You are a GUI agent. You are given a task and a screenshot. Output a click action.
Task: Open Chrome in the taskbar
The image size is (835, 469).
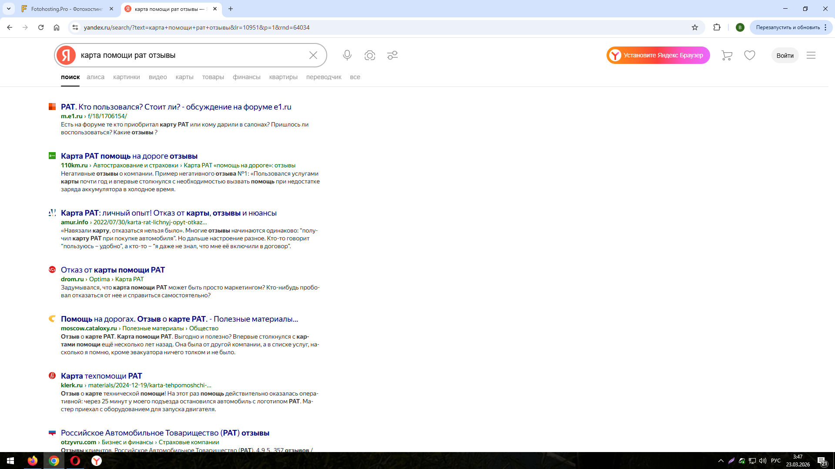[54, 461]
